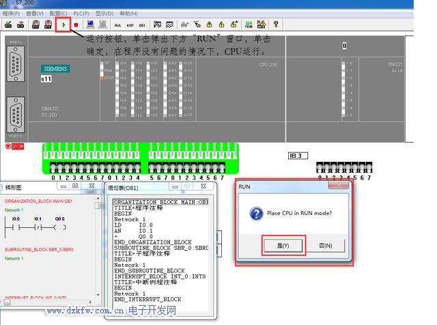Toggle the leftmost switch under IB 3
Image resolution: width=437 pixels, height=325 pixels.
coord(320,168)
